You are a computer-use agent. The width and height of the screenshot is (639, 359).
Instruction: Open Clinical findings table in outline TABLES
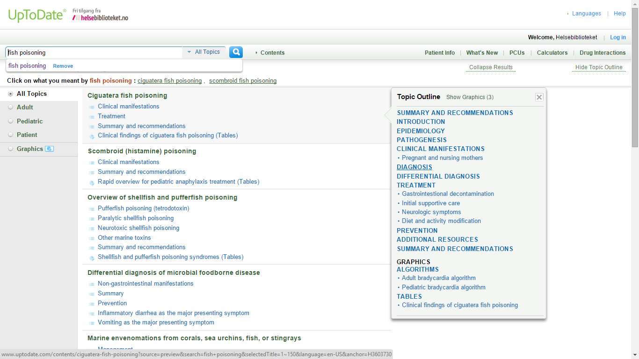click(x=460, y=305)
